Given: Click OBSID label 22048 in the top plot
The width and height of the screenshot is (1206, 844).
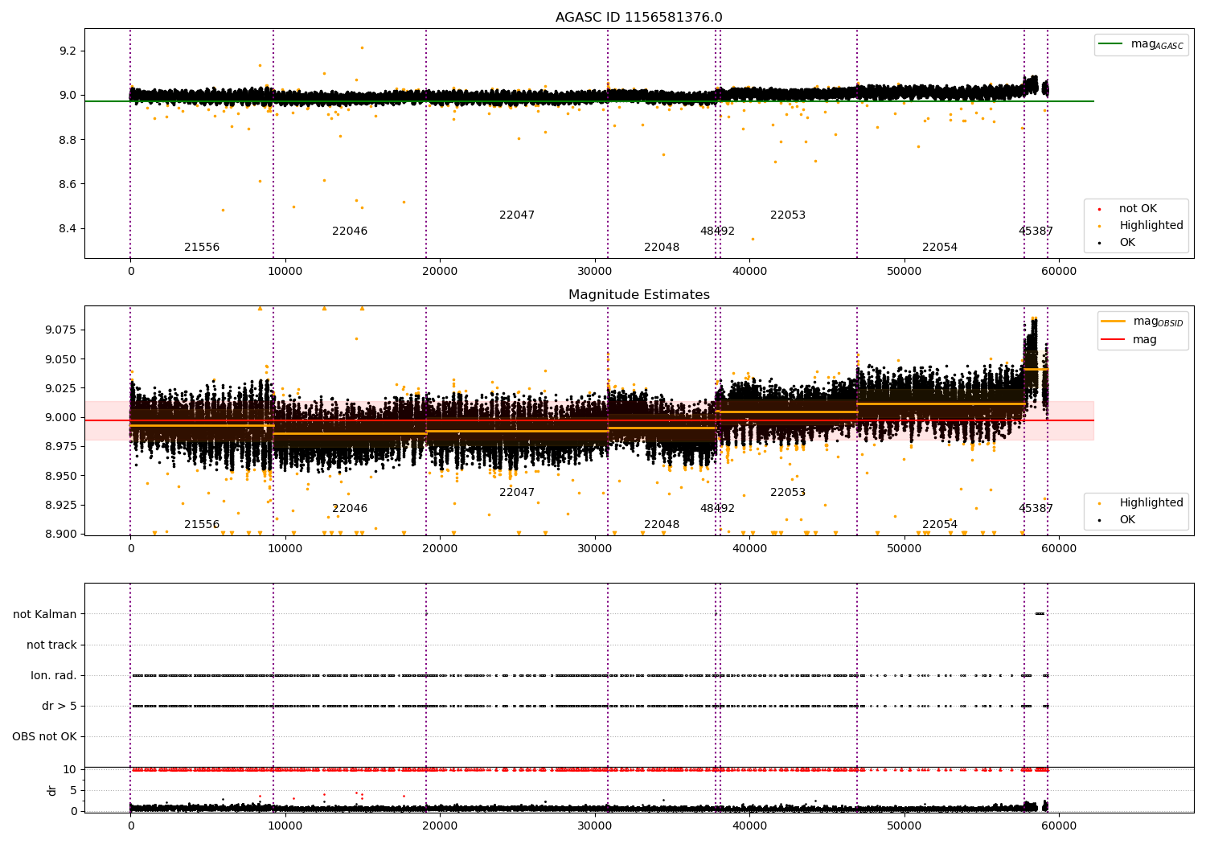Looking at the screenshot, I should (662, 248).
